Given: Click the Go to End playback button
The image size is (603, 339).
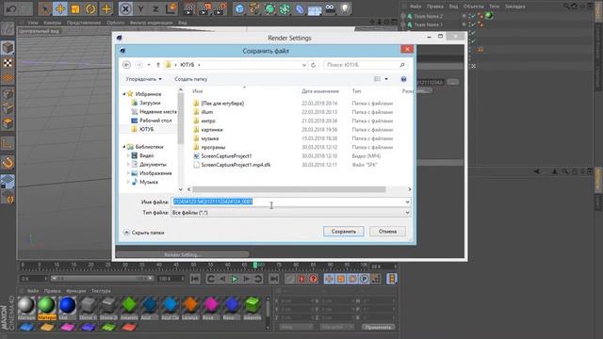Looking at the screenshot, I should click(274, 279).
